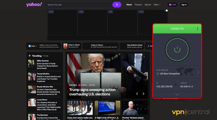
Task: Open the VPN three-dot menu
Action: 197,29
